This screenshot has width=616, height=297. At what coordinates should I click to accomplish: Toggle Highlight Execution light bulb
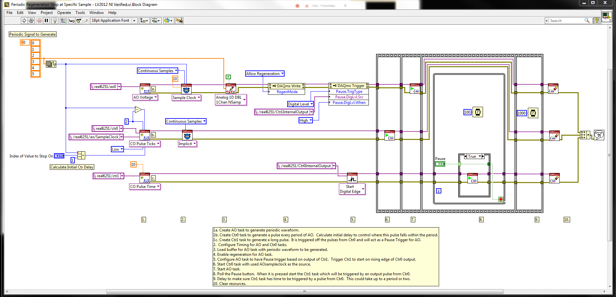click(x=55, y=20)
